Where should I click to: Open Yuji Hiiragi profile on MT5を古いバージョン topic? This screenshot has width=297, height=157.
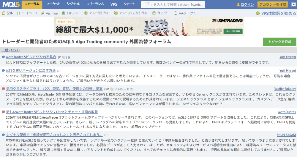(x=287, y=70)
